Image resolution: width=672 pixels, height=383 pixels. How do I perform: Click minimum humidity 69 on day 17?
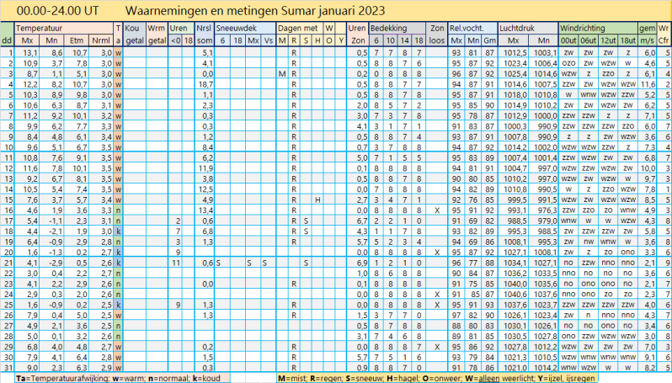coord(472,221)
